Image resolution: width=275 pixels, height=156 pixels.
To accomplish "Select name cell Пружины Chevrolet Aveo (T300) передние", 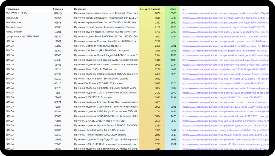I will 98,46.
